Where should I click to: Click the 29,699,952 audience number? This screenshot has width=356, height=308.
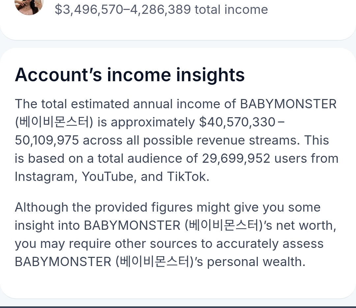[236, 158]
